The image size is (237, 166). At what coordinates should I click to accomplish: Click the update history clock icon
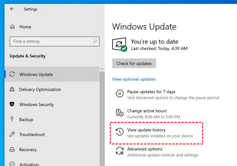tap(120, 132)
